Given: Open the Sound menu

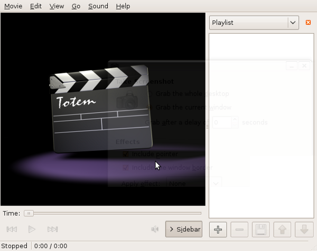Looking at the screenshot, I should point(98,6).
